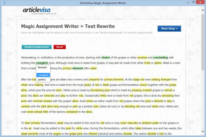Click the highlighted word 'dark'
This screenshot has width=206, height=137.
tap(43, 106)
